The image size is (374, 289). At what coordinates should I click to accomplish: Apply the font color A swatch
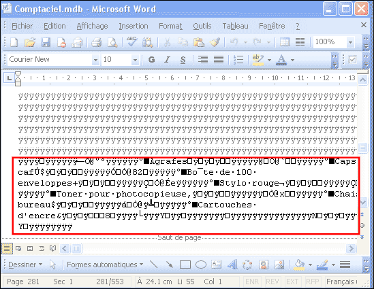coord(281,60)
